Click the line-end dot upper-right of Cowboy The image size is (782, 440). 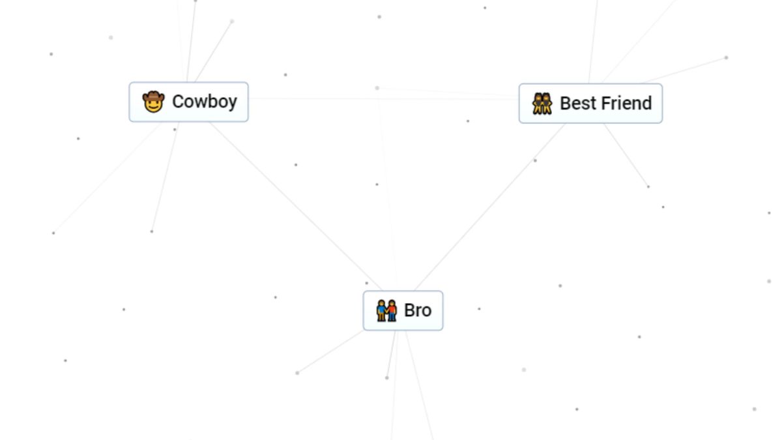[232, 21]
